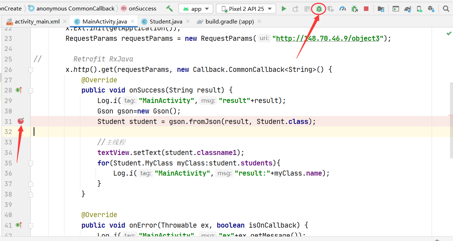Click the http://148.70.46.9/object3 URL
Viewport: 453px width, 241px height.
pyautogui.click(x=328, y=38)
